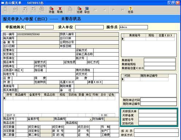181x140 pixels.
Task: Focus the 预录入编号 field
Action: pos(97,34)
